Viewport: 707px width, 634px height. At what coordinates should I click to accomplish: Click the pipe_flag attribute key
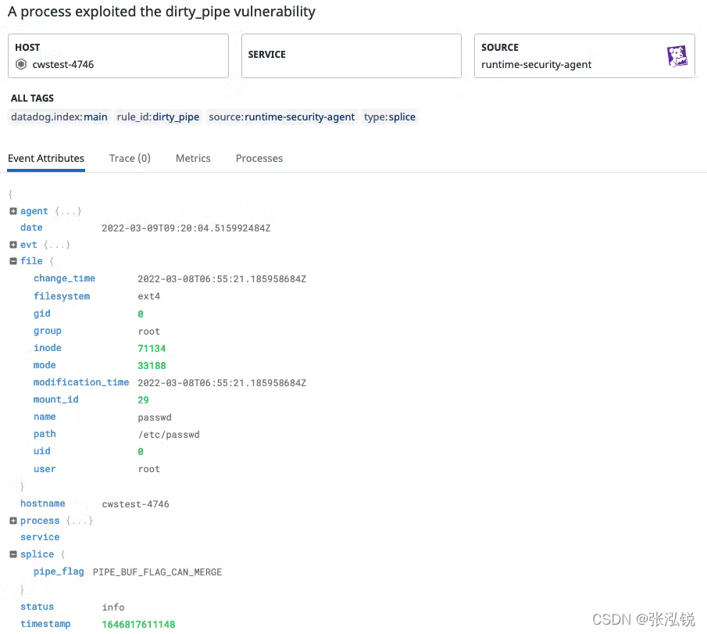pyautogui.click(x=59, y=571)
